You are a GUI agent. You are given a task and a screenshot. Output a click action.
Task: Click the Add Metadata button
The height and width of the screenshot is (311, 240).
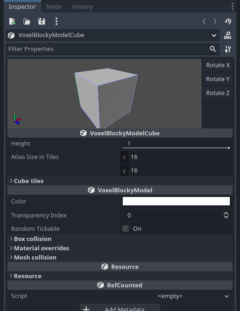point(120,308)
